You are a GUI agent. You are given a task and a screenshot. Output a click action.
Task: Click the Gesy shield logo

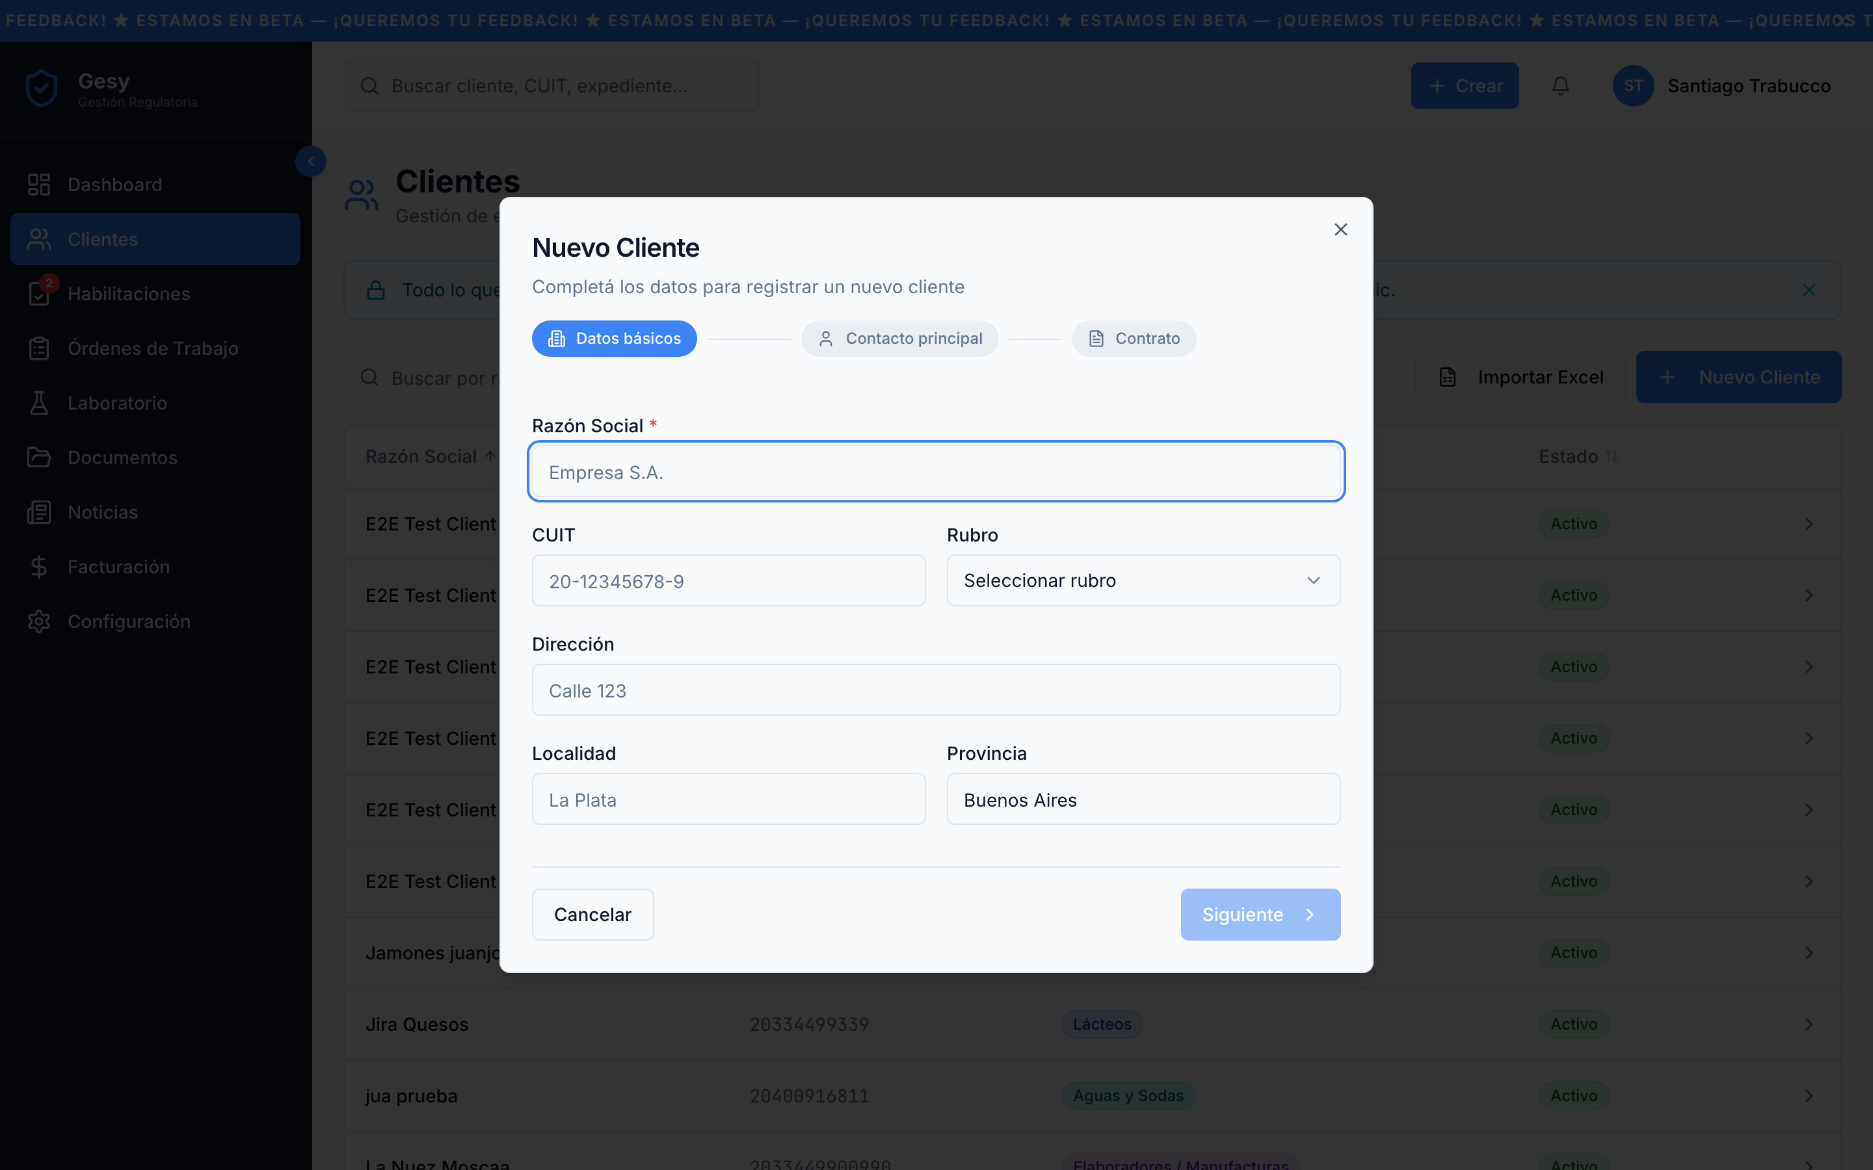pos(41,86)
